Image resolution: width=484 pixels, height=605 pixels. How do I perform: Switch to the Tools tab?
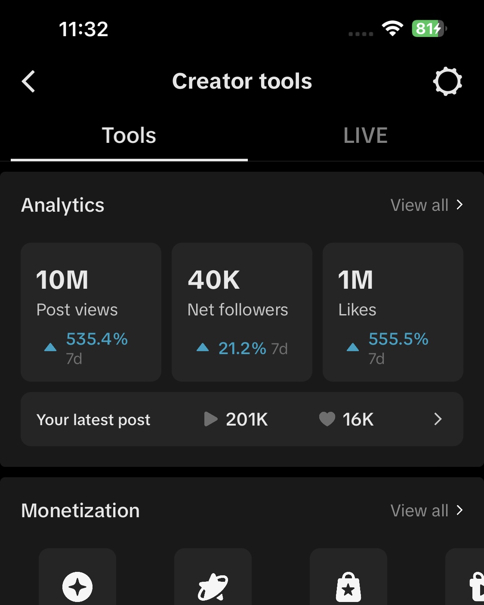pos(129,136)
